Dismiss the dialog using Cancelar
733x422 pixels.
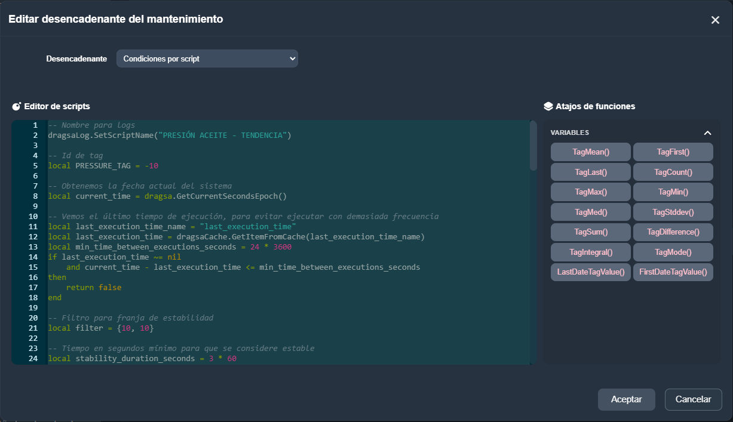pos(693,399)
